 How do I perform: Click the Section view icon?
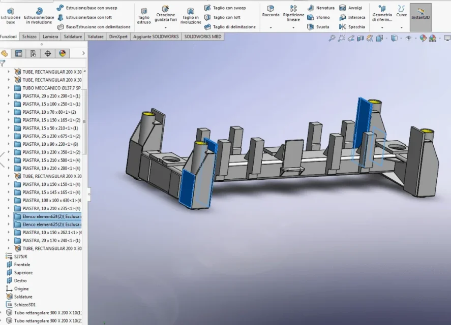coord(360,38)
